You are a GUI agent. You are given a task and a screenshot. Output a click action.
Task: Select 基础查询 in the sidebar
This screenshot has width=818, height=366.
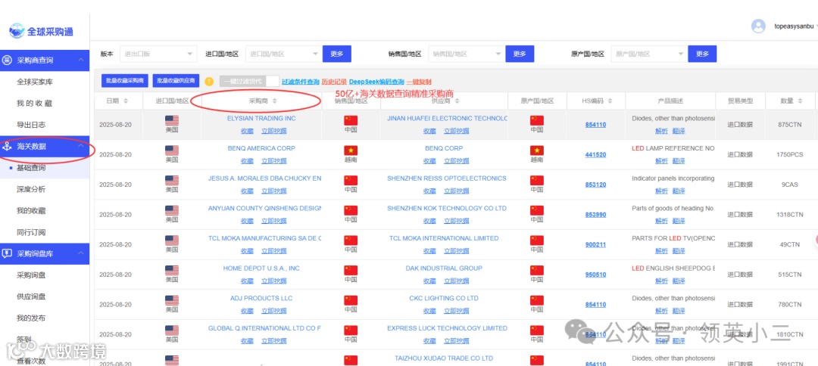click(x=31, y=168)
